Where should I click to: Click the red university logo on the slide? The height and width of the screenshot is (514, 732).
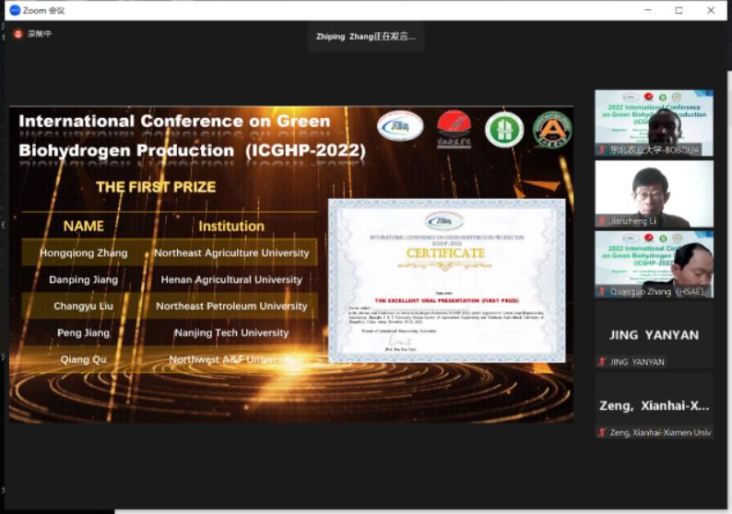pos(454,129)
